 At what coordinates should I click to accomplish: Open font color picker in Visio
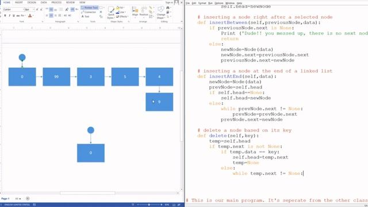pos(30,16)
